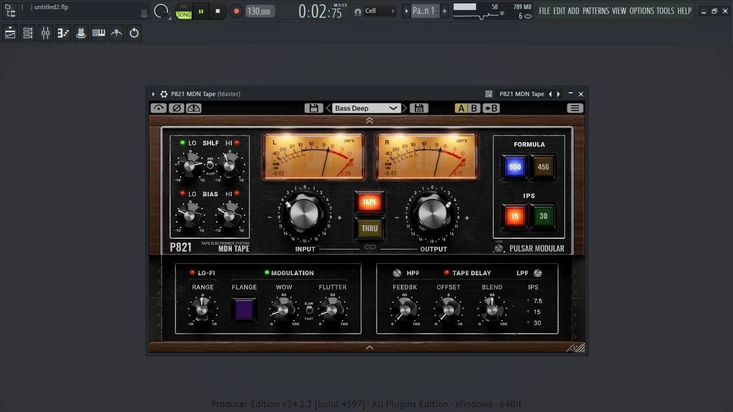Toggle the BIAS LO LED

[x=182, y=193]
